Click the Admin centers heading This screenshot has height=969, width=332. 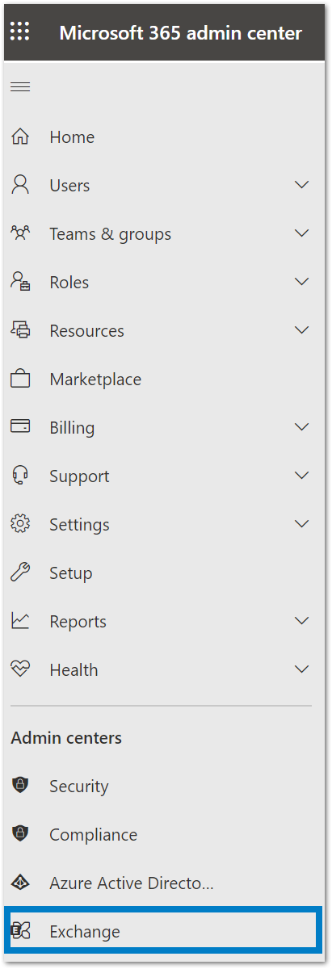point(66,738)
